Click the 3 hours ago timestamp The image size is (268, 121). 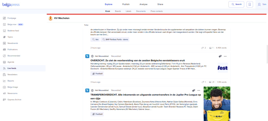point(95,82)
